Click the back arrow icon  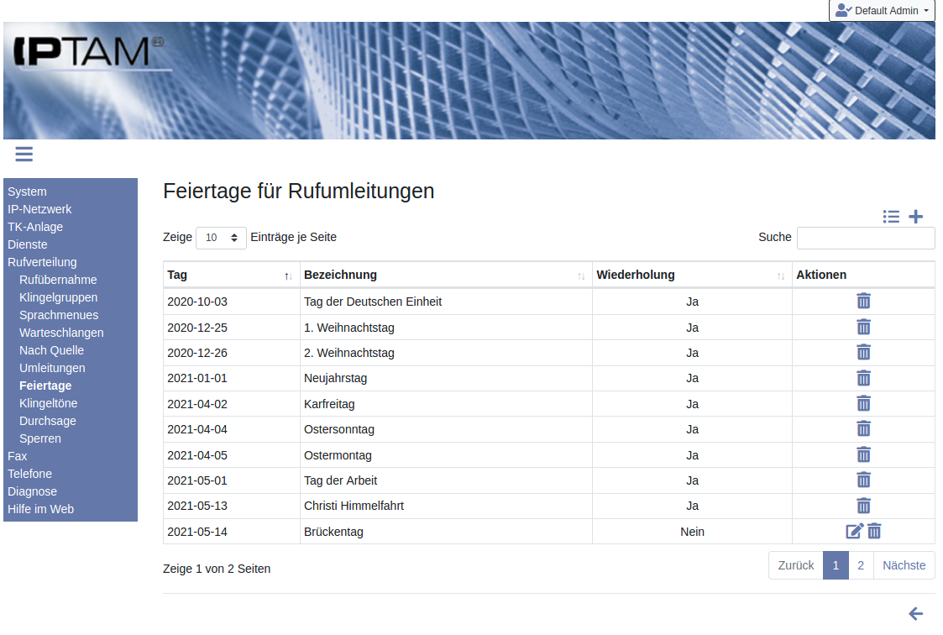point(915,614)
